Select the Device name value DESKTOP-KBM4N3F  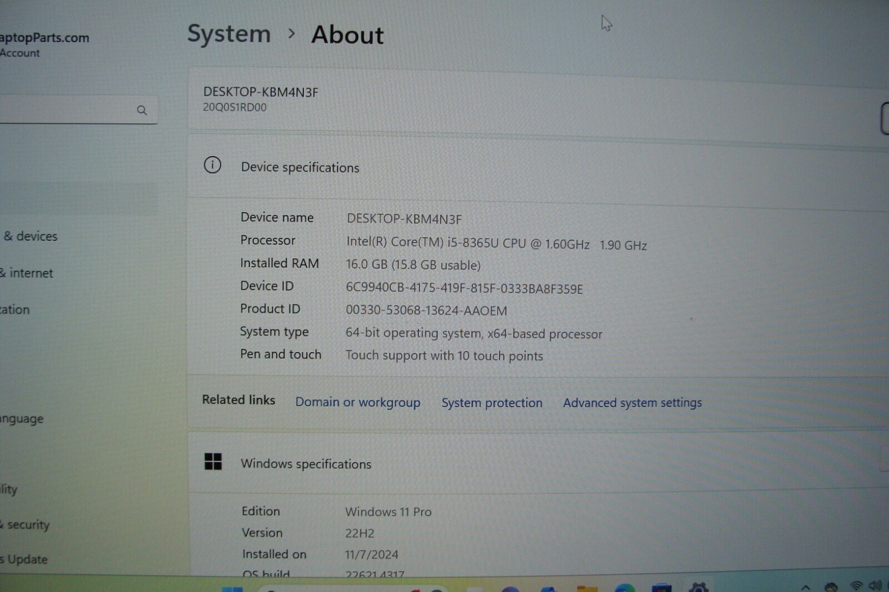click(x=404, y=219)
